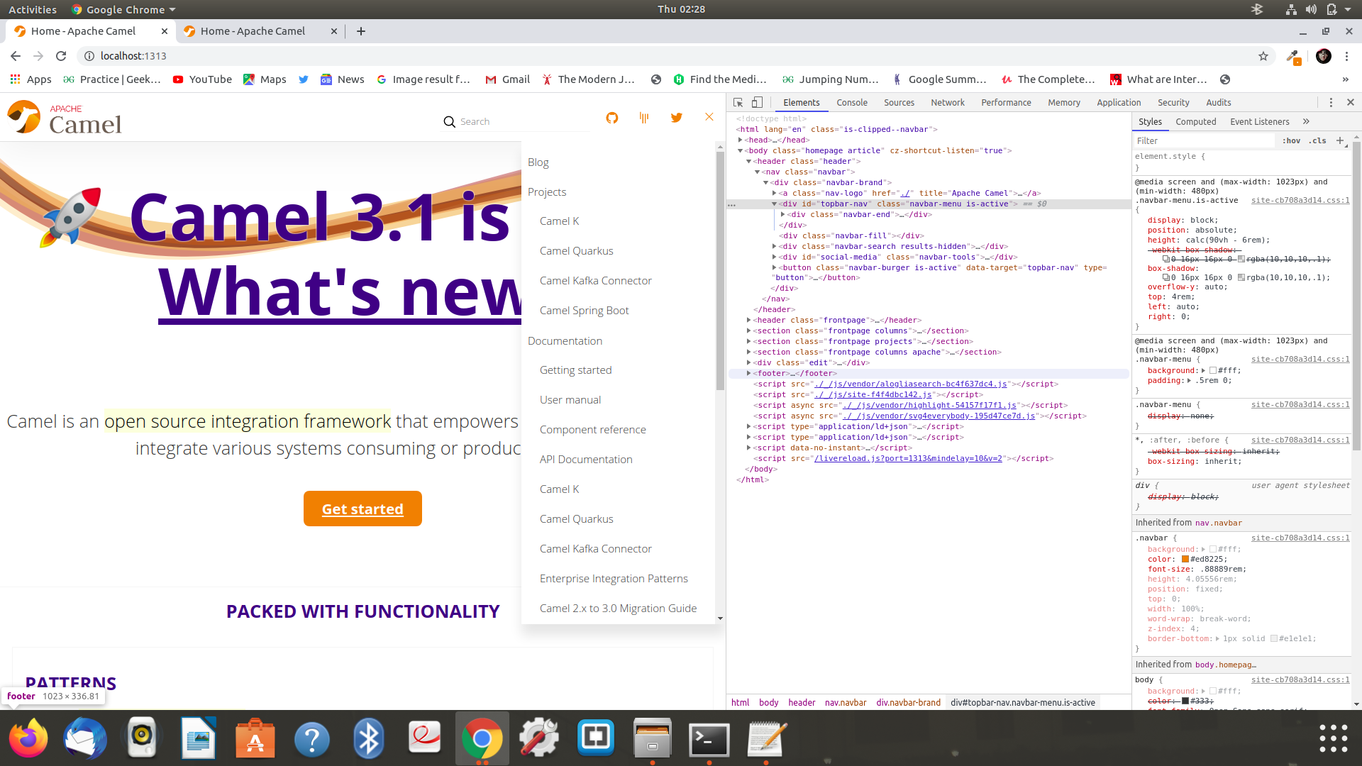Open the Event Listeners tab
Image resolution: width=1362 pixels, height=766 pixels.
pyautogui.click(x=1260, y=122)
